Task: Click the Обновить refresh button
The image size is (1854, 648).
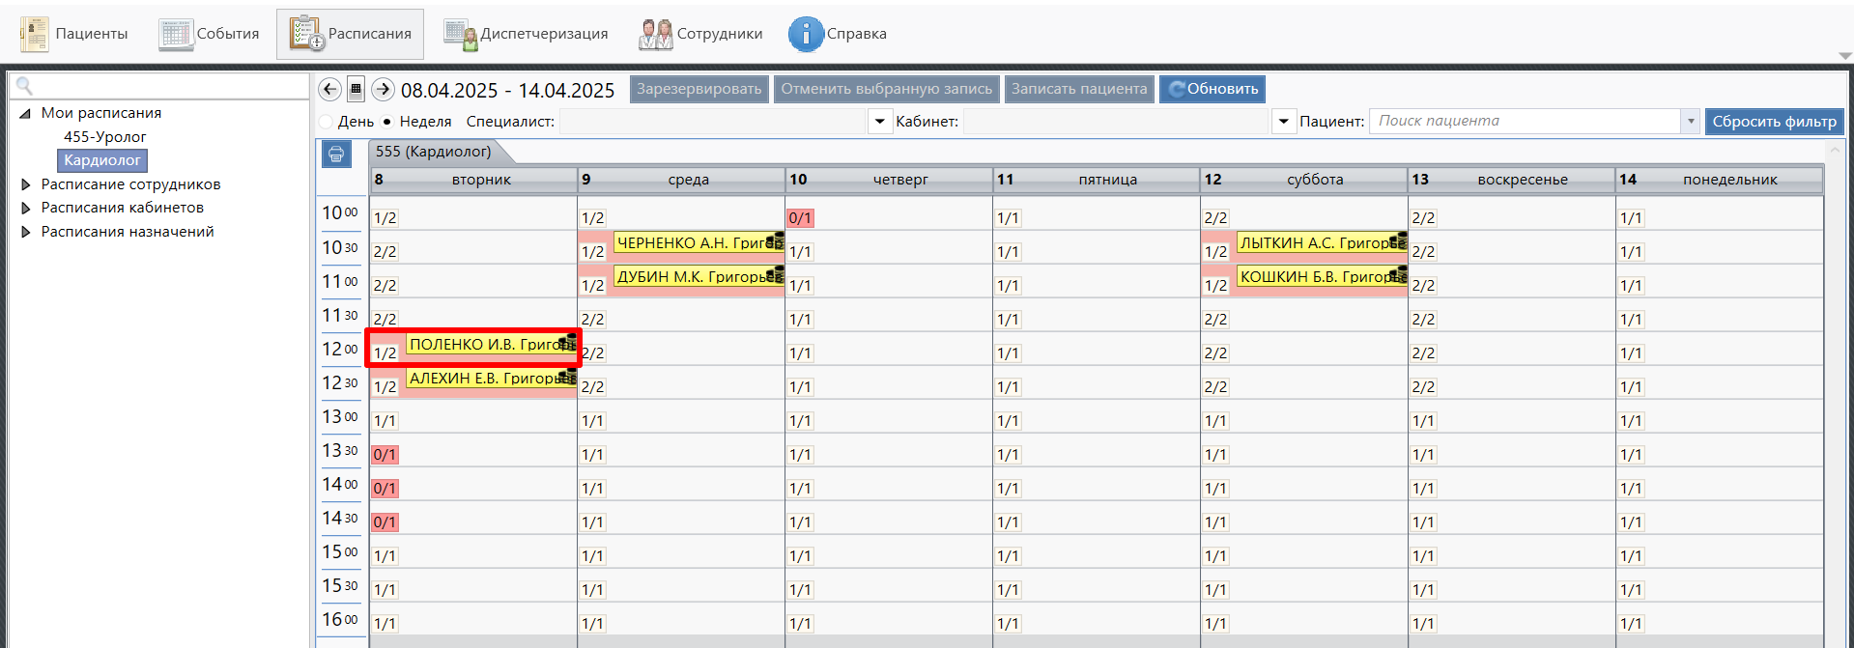Action: pyautogui.click(x=1212, y=89)
